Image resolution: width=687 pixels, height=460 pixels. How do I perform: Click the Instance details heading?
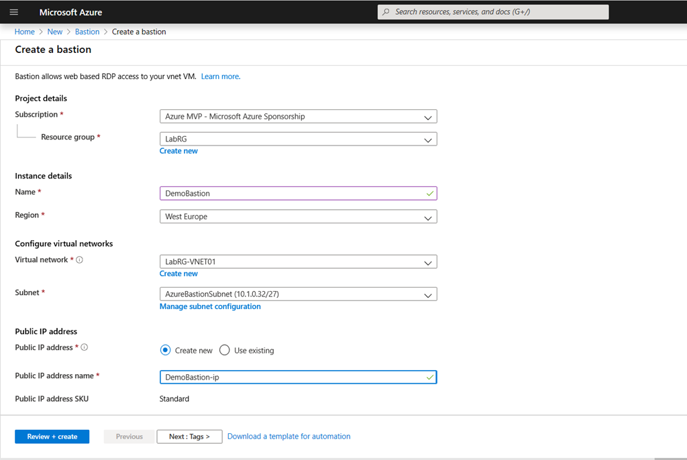coord(44,176)
